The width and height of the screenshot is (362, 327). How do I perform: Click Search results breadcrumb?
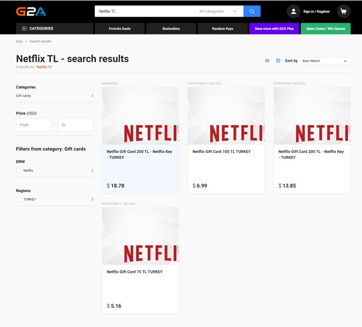click(40, 41)
